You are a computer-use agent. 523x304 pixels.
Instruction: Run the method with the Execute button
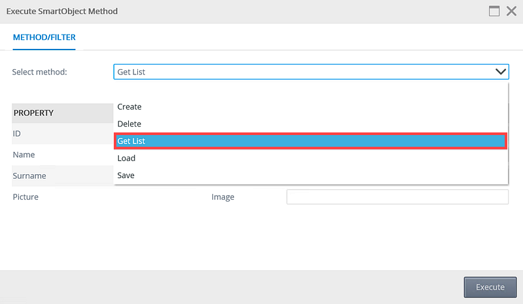(490, 287)
